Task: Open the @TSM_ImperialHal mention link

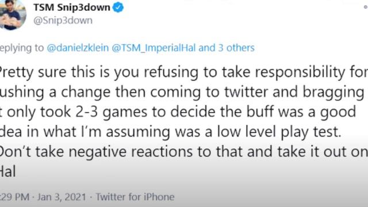Action: pyautogui.click(x=154, y=48)
